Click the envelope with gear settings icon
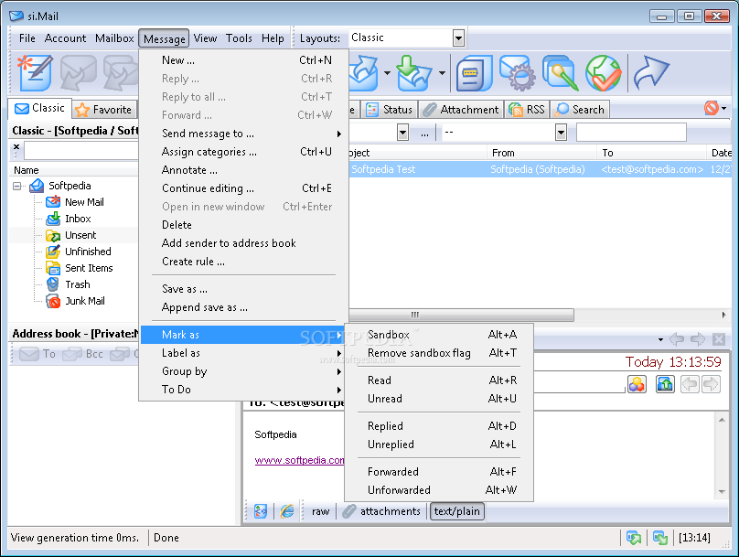 [517, 73]
